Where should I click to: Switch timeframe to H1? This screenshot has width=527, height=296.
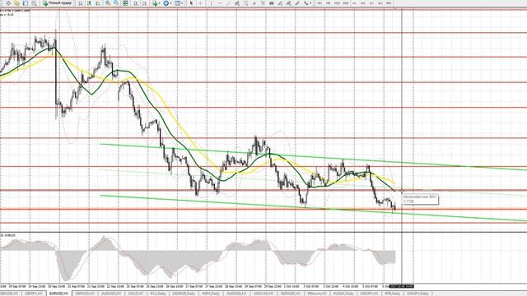[x=354, y=3]
